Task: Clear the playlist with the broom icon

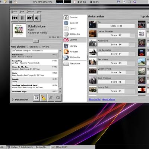Action: point(44,98)
